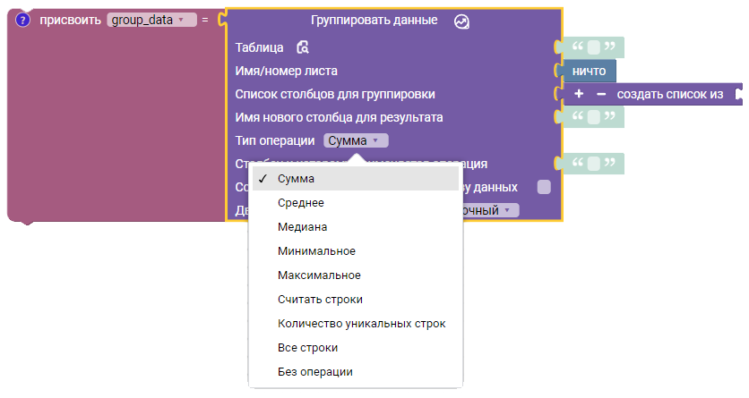Viewport: 749px width, 398px height.
Task: Open the table search icon next to Таблица
Action: tap(303, 47)
